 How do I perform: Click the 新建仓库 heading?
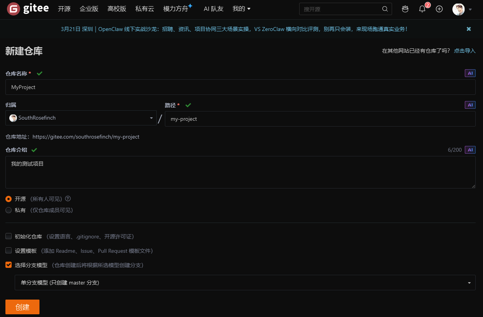24,51
